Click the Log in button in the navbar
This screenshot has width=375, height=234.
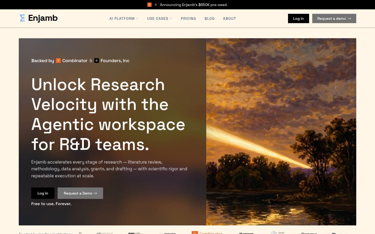298,18
